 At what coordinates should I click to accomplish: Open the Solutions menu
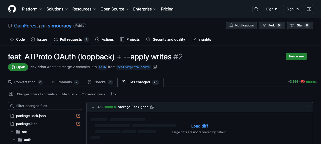click(57, 9)
